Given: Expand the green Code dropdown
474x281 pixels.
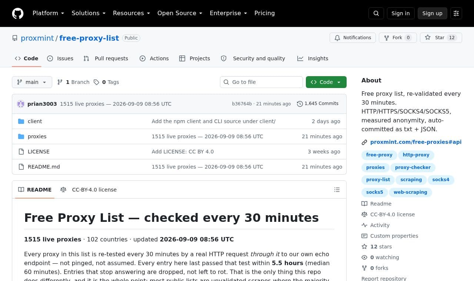Looking at the screenshot, I should tap(326, 82).
